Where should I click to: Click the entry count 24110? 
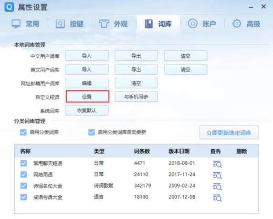141,174
